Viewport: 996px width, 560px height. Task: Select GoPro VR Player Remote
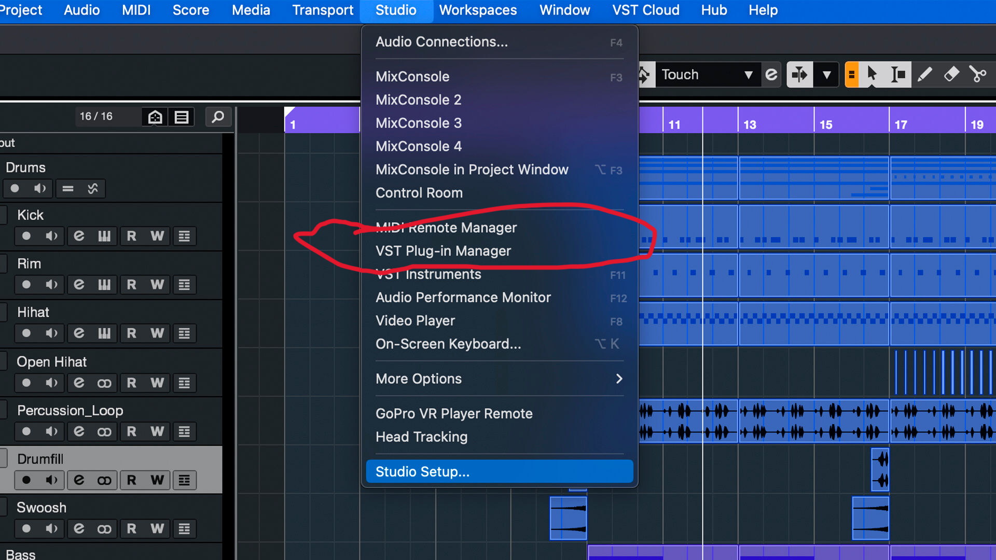point(500,414)
